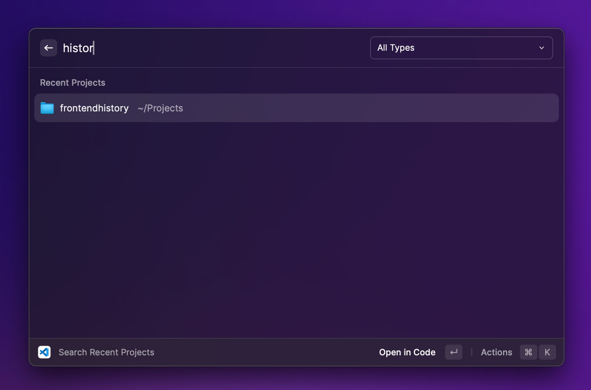Click the Open in Code action
591x390 pixels.
[x=407, y=352]
